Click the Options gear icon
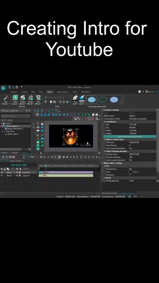Screen dimensions: 159x283 pos(147,92)
